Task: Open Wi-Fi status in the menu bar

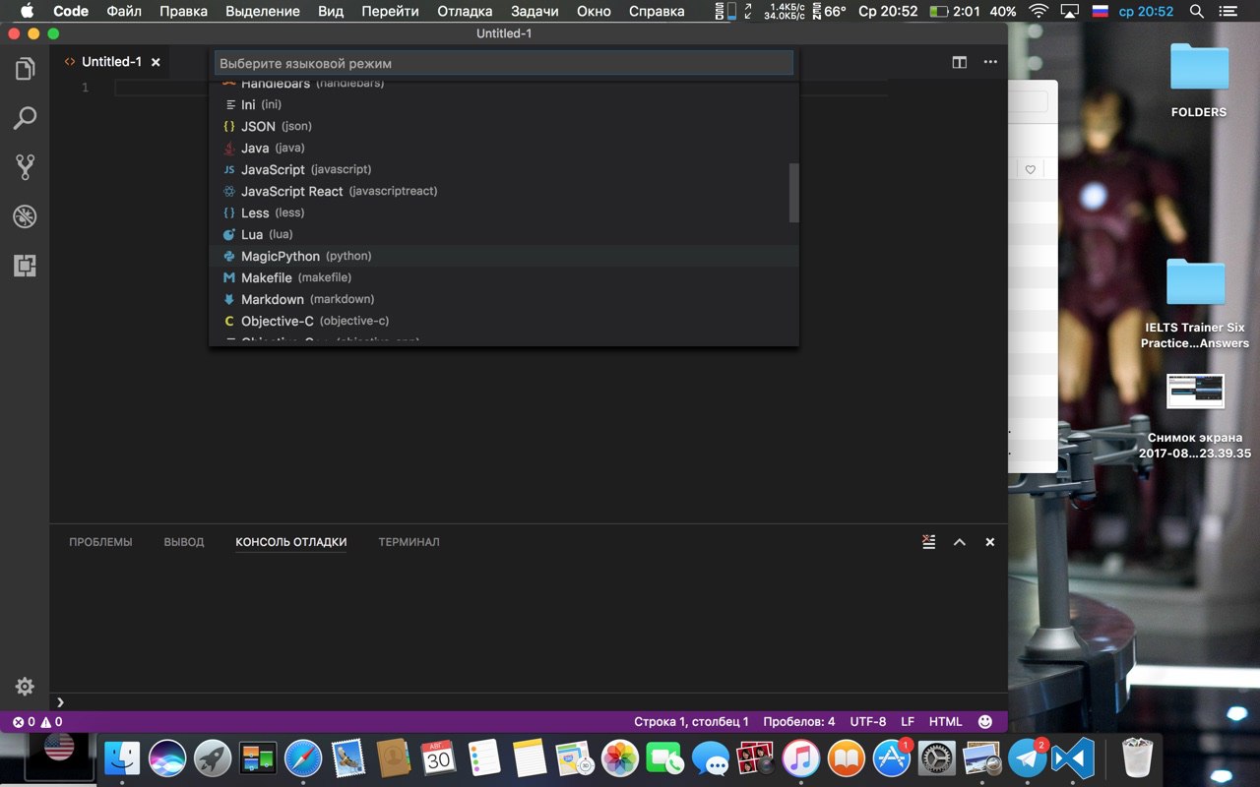Action: coord(1039,12)
